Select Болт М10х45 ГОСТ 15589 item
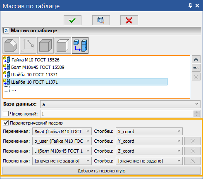The height and width of the screenshot is (179, 203). (38, 67)
